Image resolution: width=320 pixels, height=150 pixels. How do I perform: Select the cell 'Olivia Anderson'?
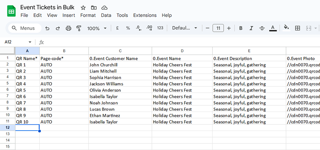120,90
